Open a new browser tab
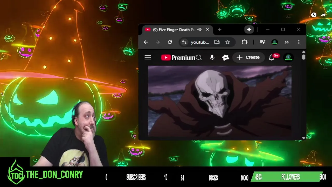This screenshot has width=332, height=187. pos(219,30)
